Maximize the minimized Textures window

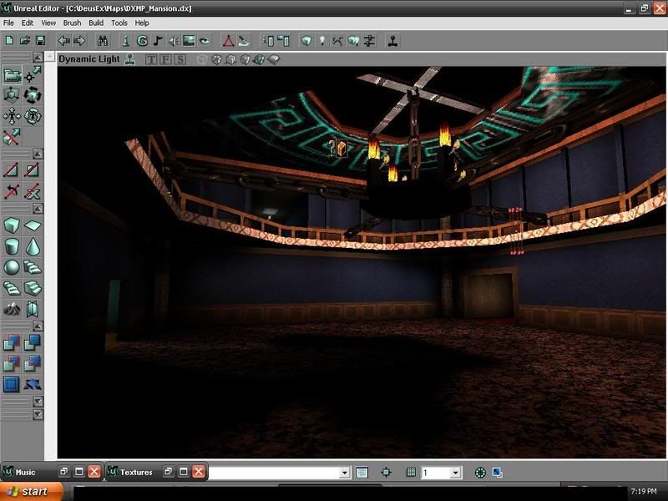184,472
